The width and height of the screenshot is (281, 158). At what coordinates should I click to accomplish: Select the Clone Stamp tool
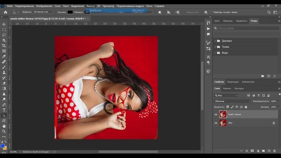point(4,72)
